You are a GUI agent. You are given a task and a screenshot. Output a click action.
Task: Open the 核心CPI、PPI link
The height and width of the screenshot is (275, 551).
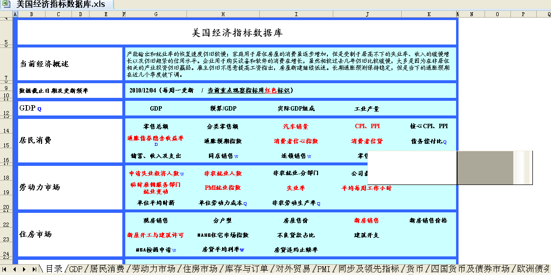point(429,126)
